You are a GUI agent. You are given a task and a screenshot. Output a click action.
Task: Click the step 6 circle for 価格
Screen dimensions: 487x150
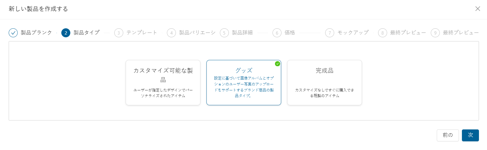(x=277, y=33)
